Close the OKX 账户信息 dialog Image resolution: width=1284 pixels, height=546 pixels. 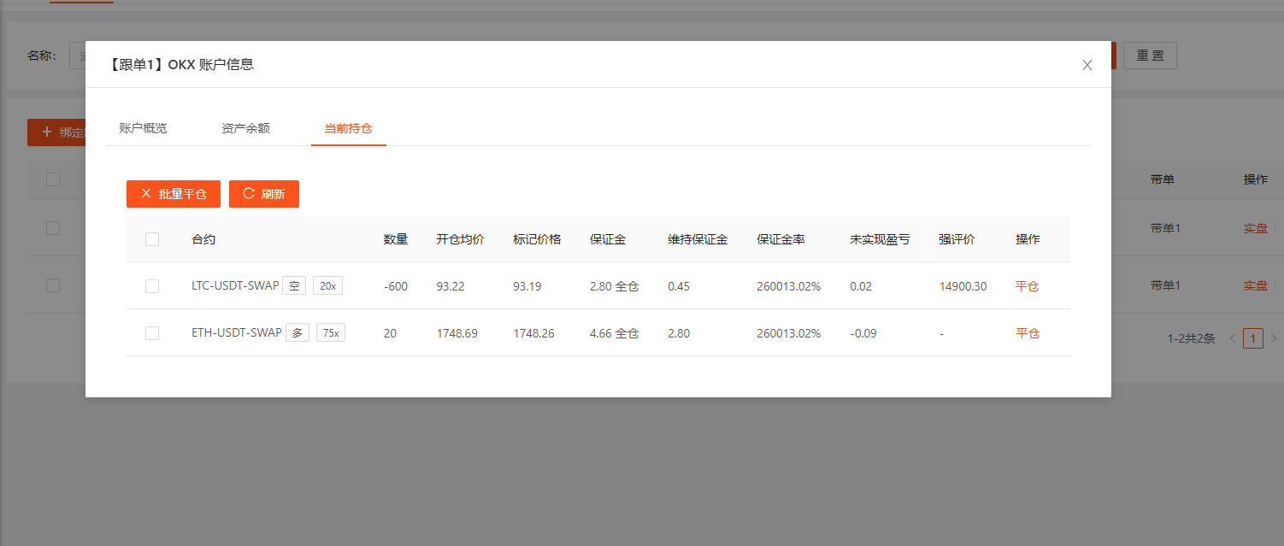1087,65
